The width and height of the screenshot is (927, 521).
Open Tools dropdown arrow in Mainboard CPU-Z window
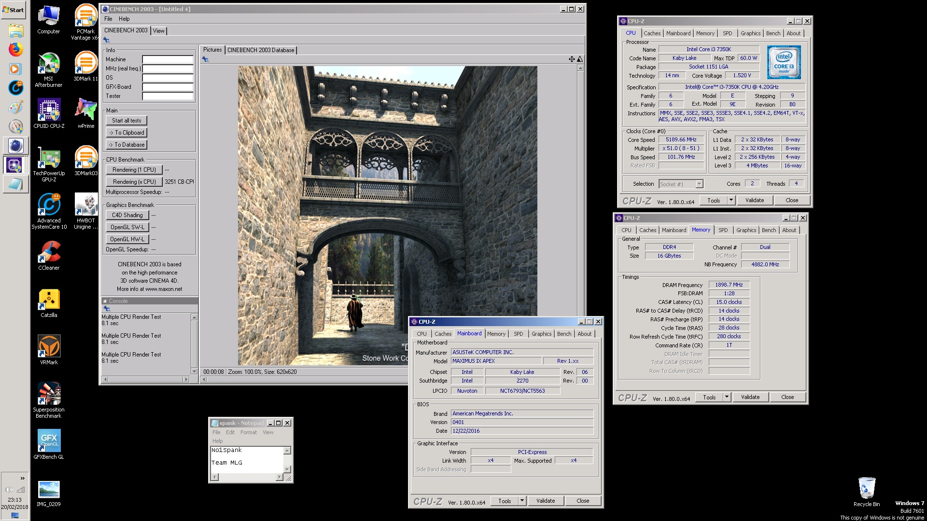(522, 501)
